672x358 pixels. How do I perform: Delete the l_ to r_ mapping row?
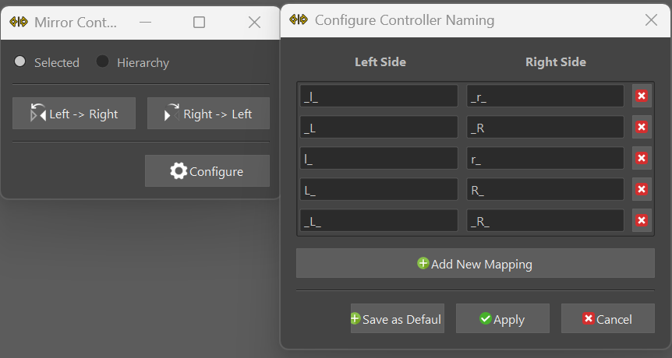(642, 158)
